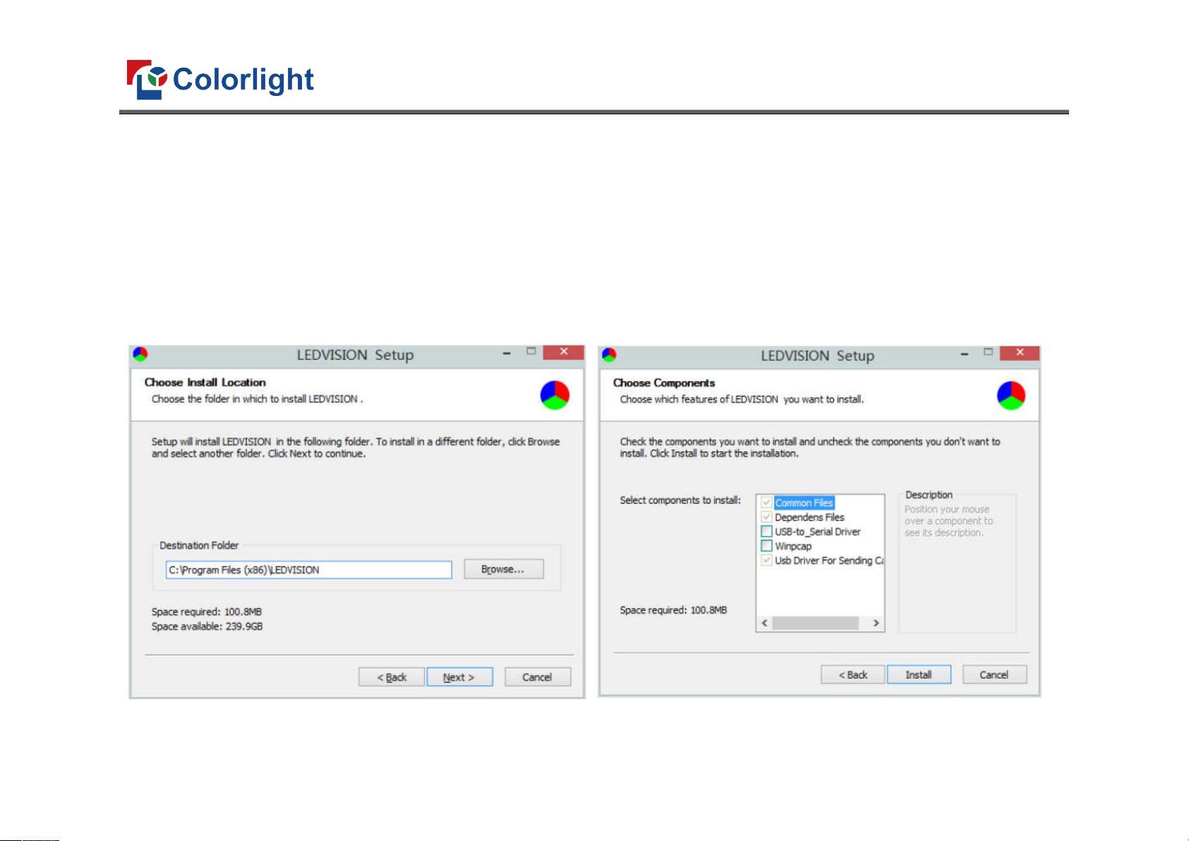
Task: Click the tricolor logo in the Choose Components header
Action: (x=1011, y=395)
